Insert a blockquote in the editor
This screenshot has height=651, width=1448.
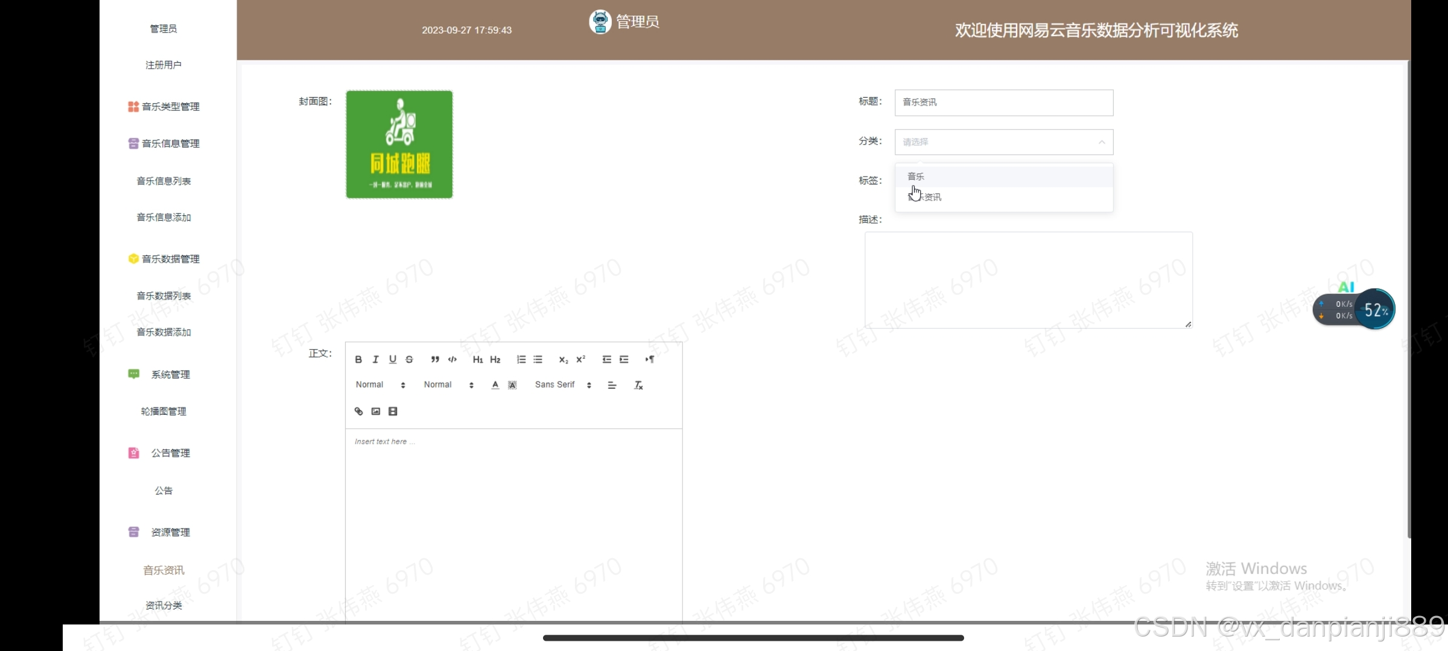pos(435,359)
